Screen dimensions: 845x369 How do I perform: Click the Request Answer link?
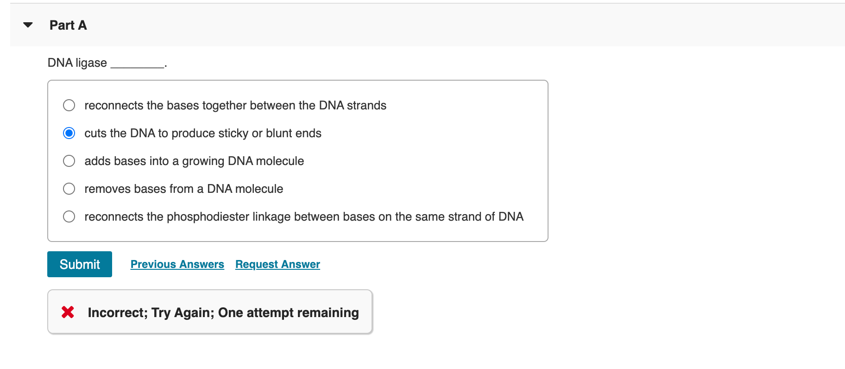coord(277,264)
